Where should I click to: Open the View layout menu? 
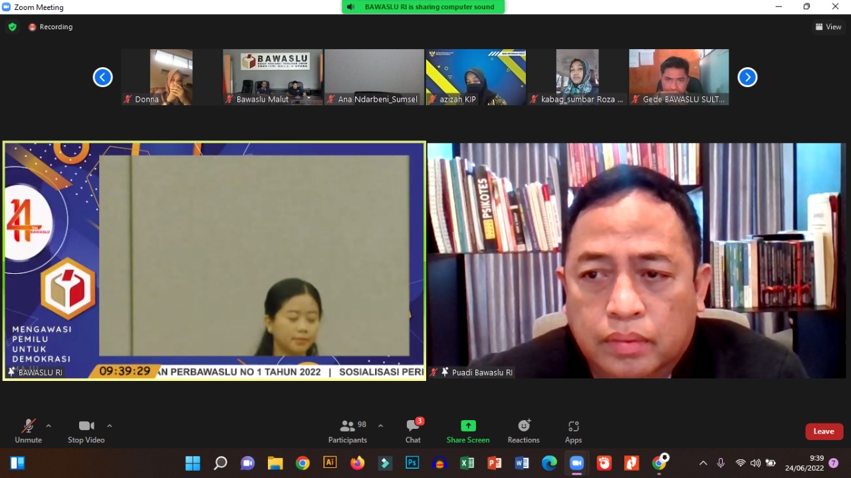click(x=828, y=27)
